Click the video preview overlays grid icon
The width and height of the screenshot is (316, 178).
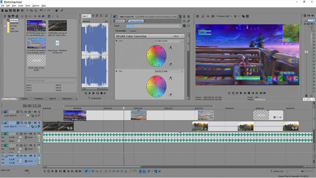tap(235, 16)
